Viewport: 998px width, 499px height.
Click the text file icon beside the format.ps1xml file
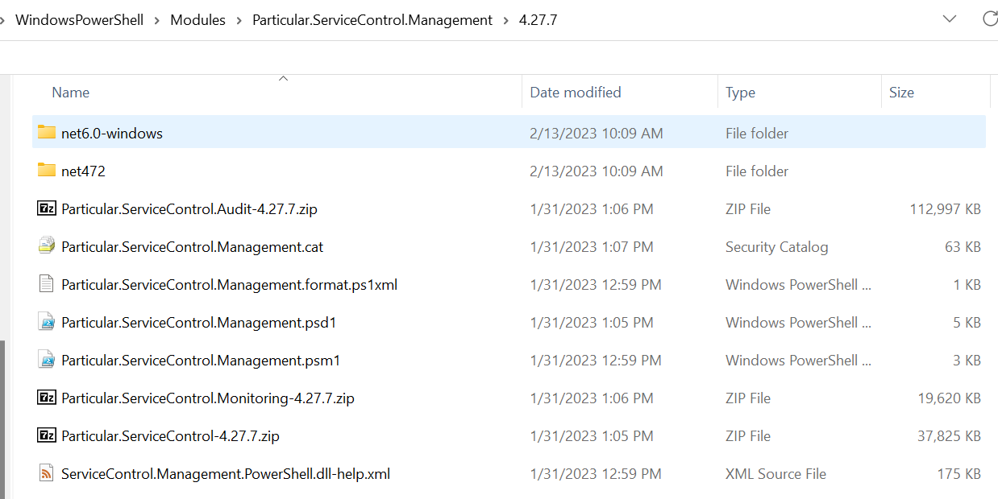tap(46, 283)
